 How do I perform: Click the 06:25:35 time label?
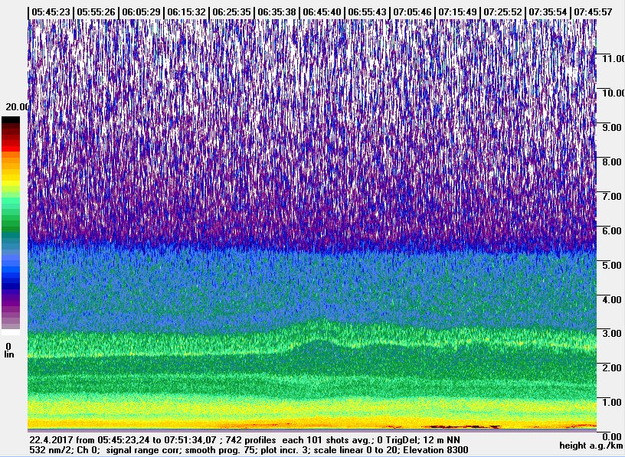point(231,12)
